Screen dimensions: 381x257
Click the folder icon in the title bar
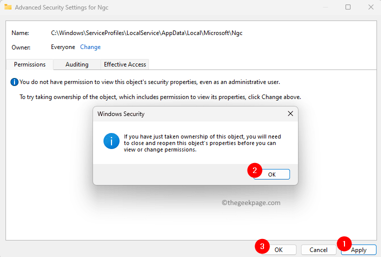pyautogui.click(x=6, y=7)
